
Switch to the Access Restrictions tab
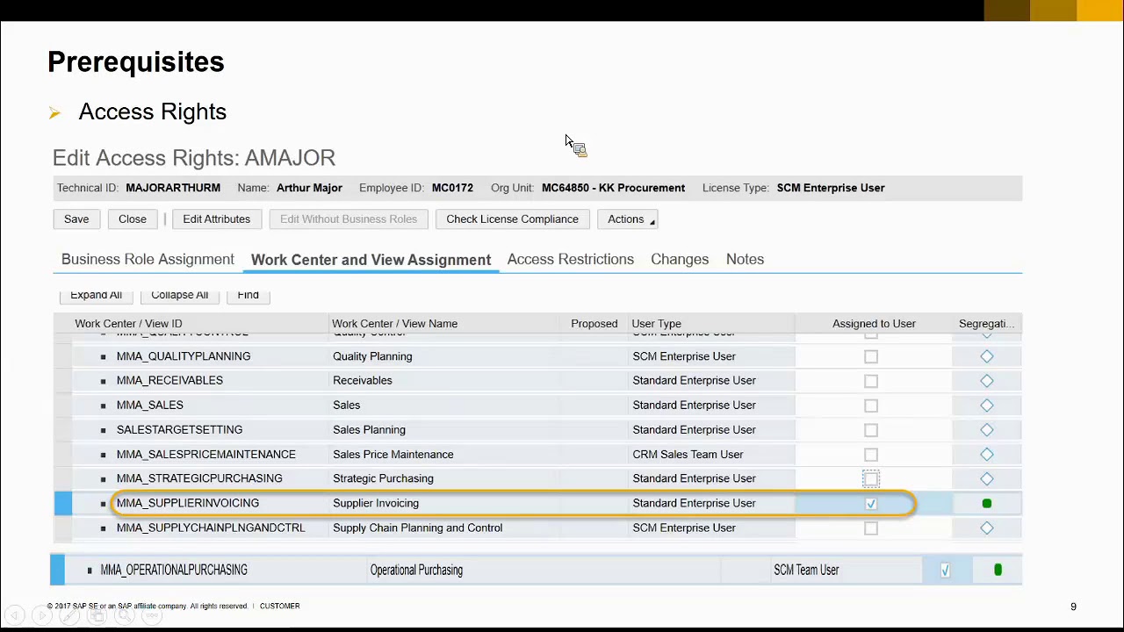click(x=571, y=260)
